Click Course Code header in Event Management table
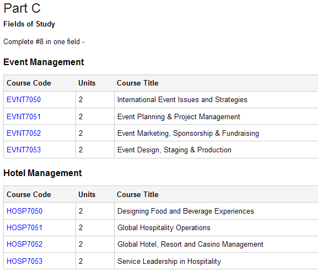Viewport: 318px width, 276px height. pos(29,83)
